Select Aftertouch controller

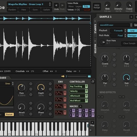(77, 96)
